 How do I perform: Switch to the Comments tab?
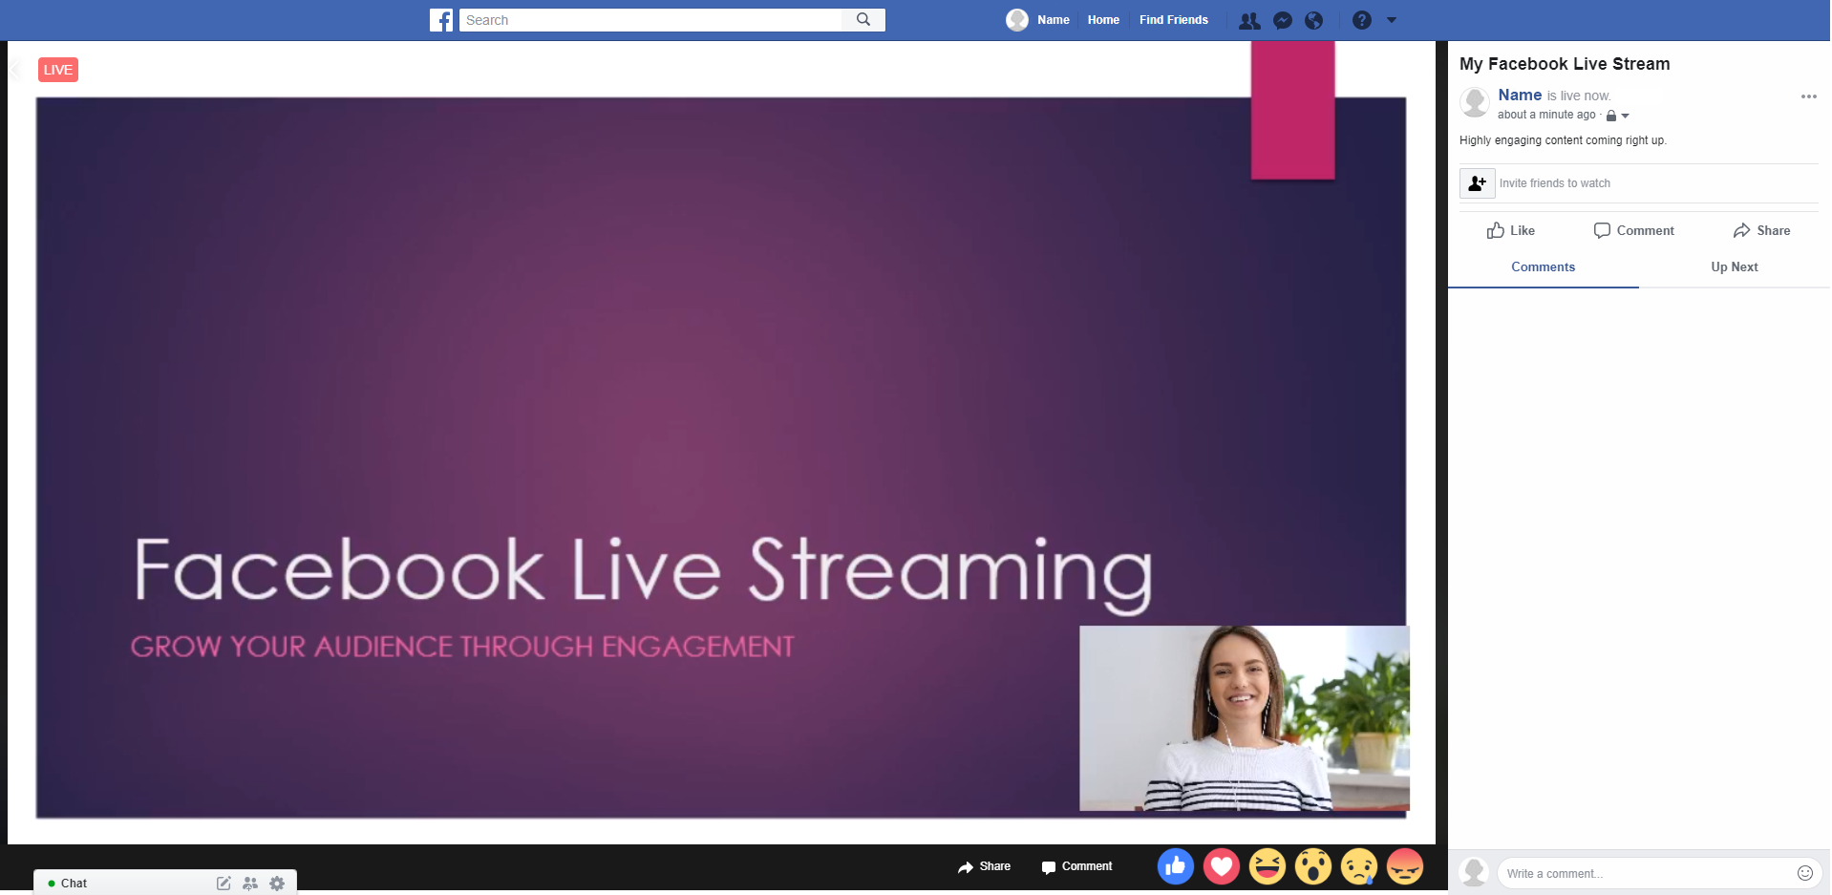[x=1543, y=267]
